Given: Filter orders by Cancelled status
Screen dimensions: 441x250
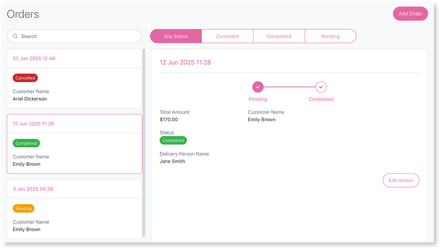Looking at the screenshot, I should pos(227,36).
